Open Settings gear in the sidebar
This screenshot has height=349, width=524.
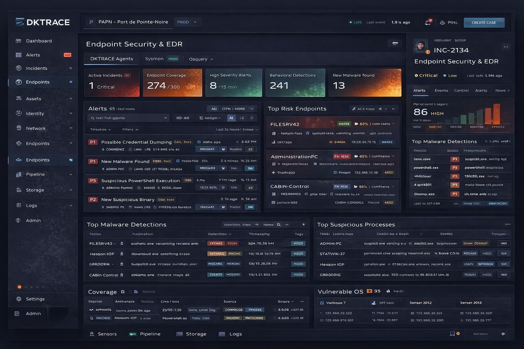tap(19, 299)
